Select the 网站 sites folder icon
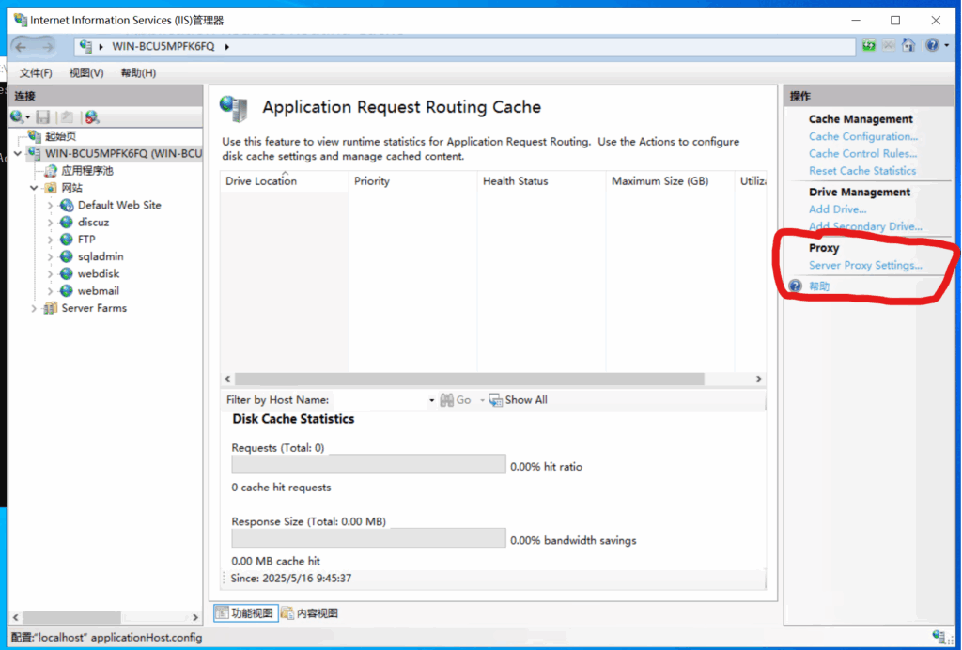 click(x=51, y=188)
